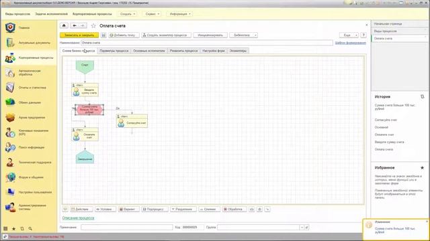
Task: Add Слияние element from diagram toolbar
Action: coord(209,210)
